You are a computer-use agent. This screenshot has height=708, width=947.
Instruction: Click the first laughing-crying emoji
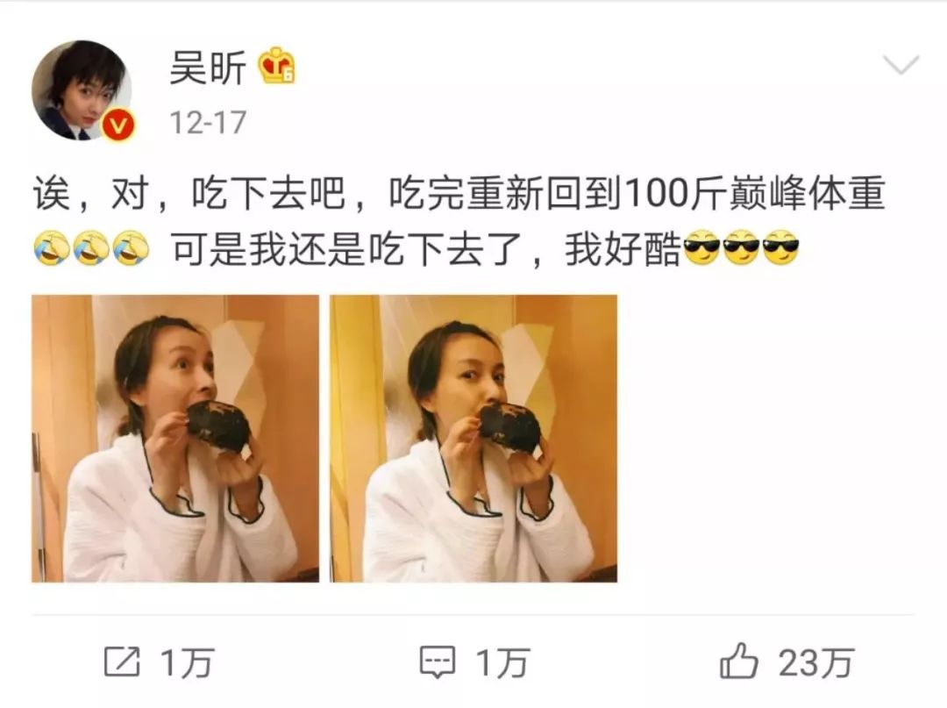click(x=51, y=248)
